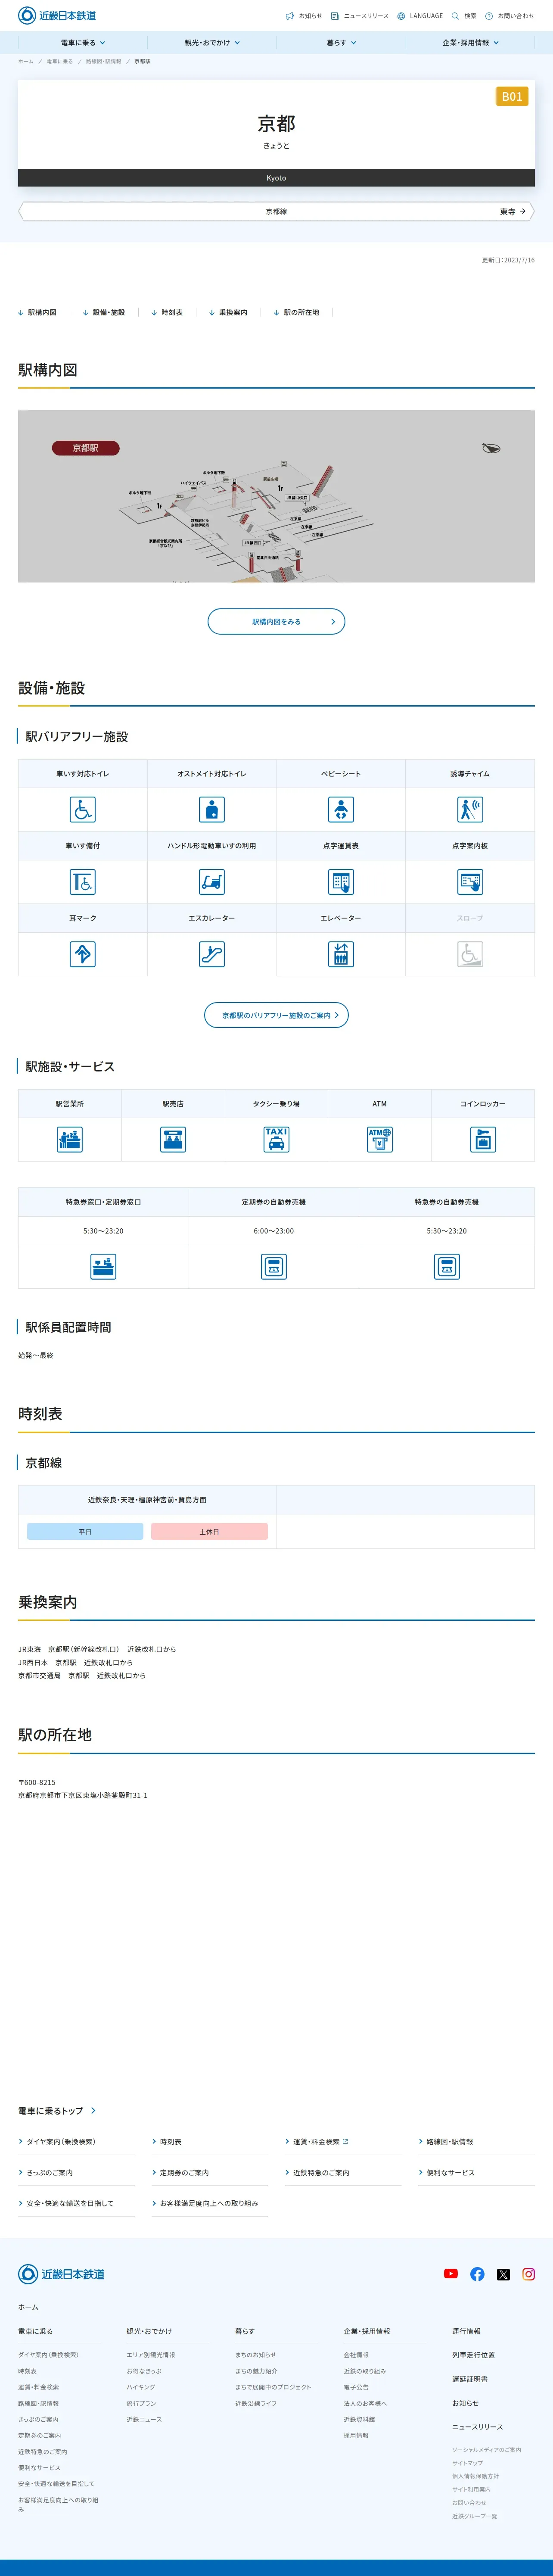Viewport: 553px width, 2576px height.
Task: Click the greyed-out slope icon
Action: [470, 954]
